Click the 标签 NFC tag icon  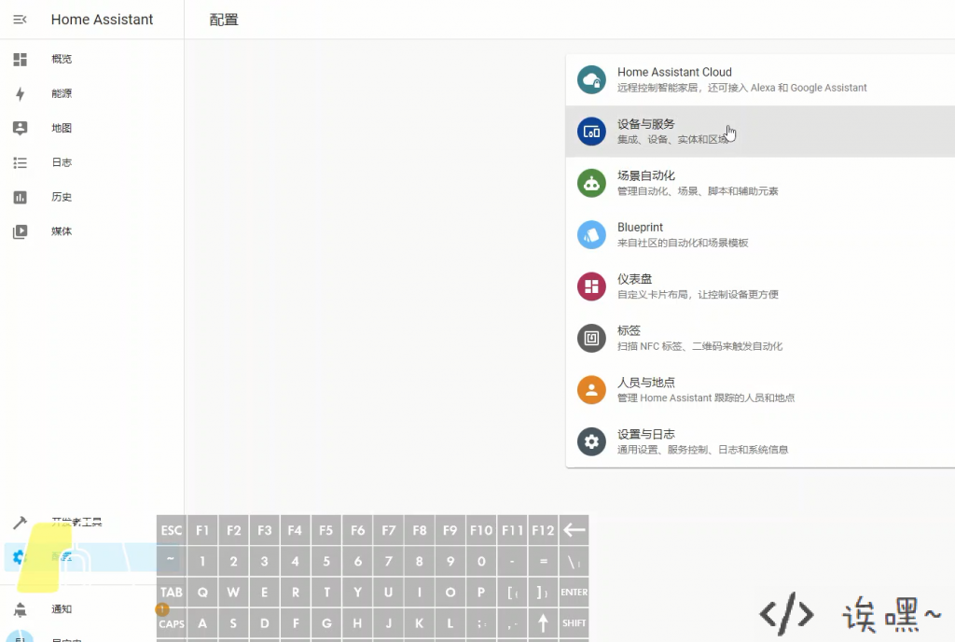click(x=591, y=338)
